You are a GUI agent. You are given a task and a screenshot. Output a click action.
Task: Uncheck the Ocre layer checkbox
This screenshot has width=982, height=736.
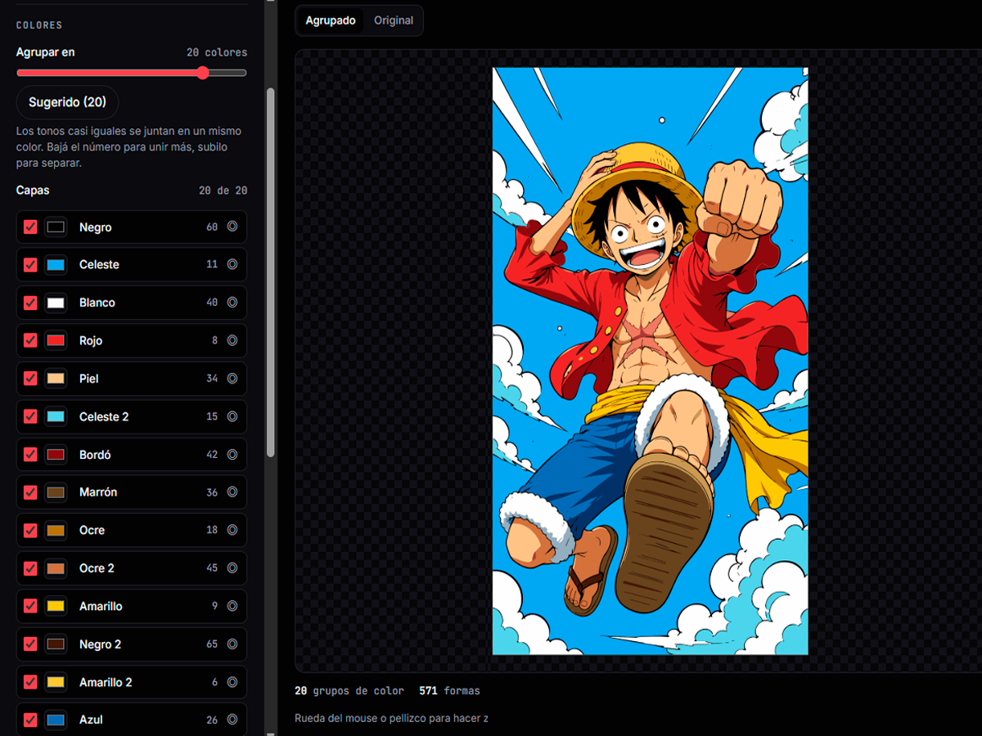tap(30, 530)
